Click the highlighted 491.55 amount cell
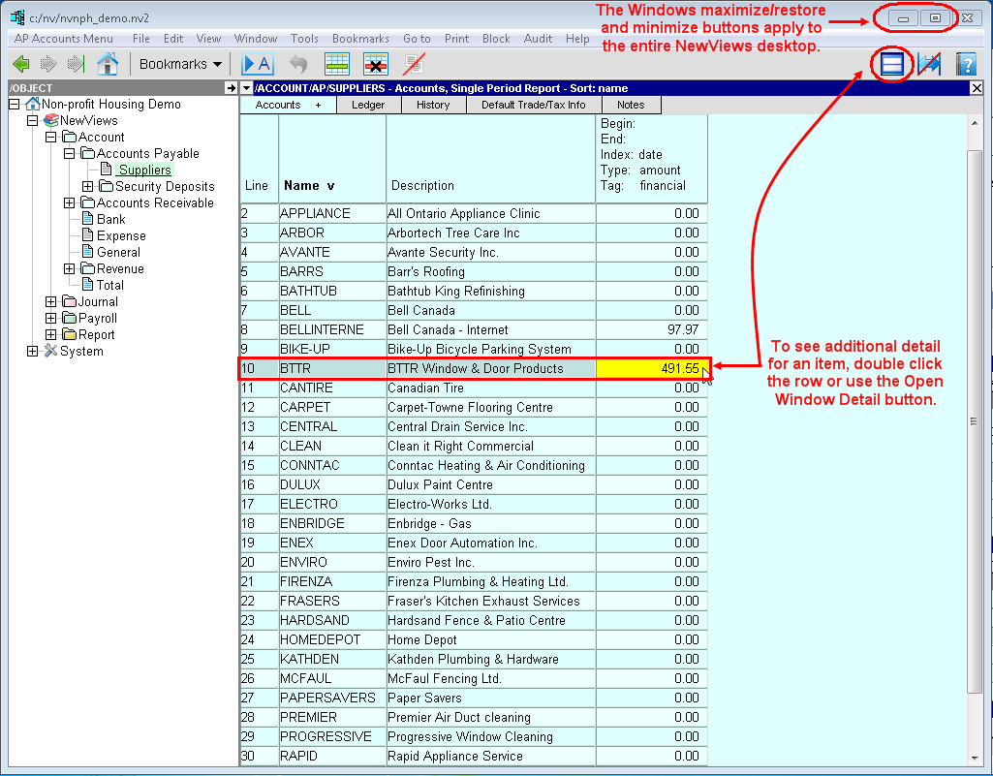The image size is (993, 776). pos(651,368)
